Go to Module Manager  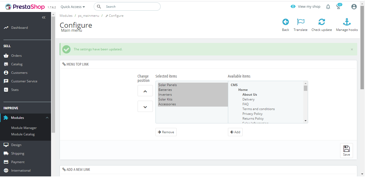point(24,128)
